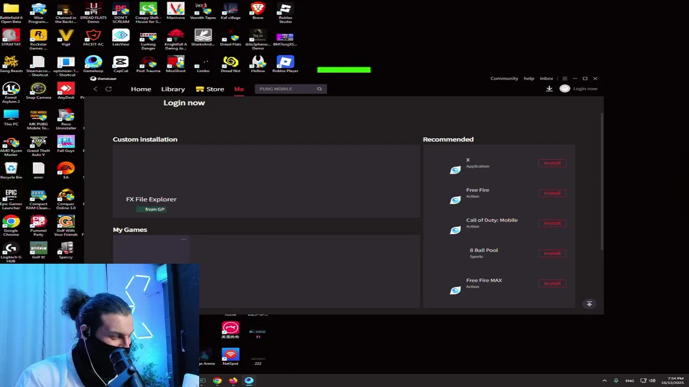Open Grand Theft Auto V shortcut
The image size is (689, 387).
pos(38,146)
